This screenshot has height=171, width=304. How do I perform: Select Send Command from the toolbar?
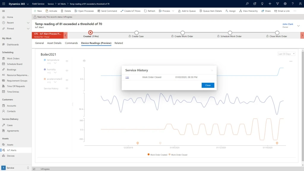tap(107, 11)
